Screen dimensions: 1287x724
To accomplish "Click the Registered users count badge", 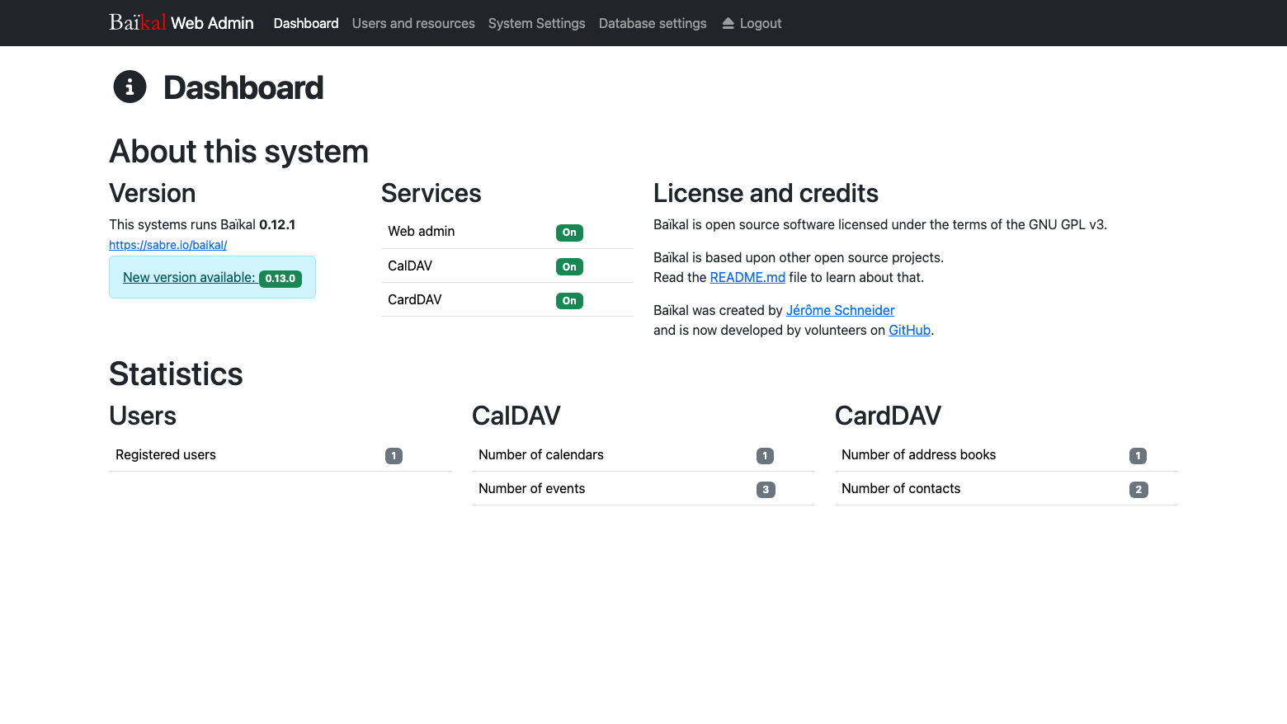I will click(x=394, y=456).
